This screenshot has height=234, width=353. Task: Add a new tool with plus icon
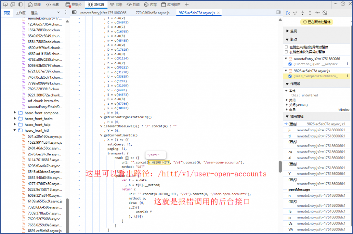(187, 4)
